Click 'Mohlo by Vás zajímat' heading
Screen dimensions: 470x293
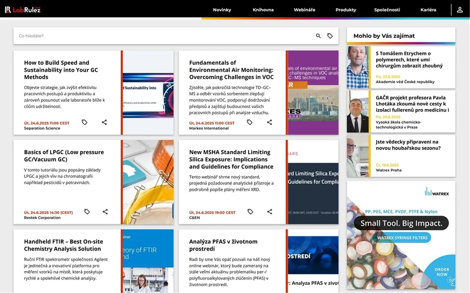point(384,36)
